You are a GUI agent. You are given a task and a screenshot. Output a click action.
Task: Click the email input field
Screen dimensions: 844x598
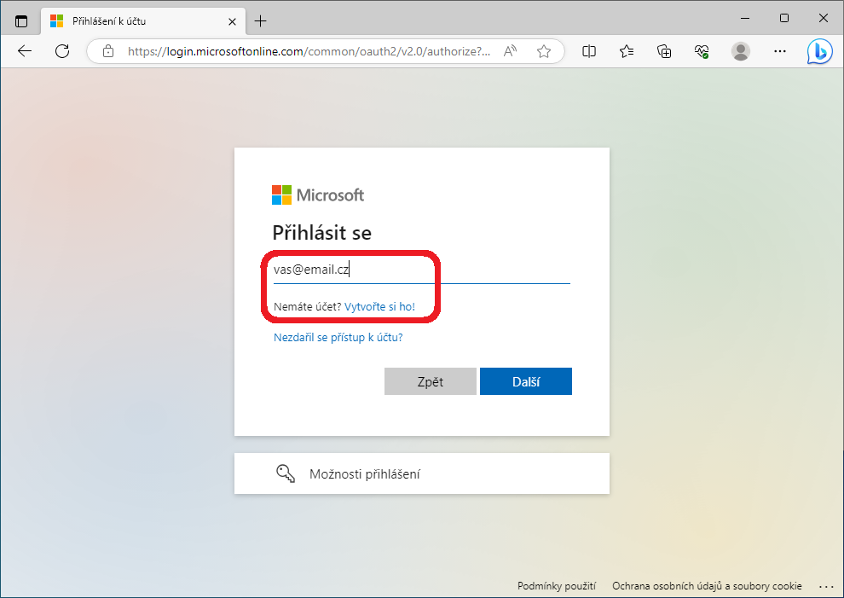point(421,270)
